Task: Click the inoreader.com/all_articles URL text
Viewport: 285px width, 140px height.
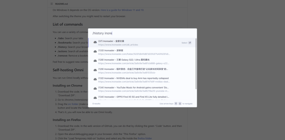Action: [118, 45]
